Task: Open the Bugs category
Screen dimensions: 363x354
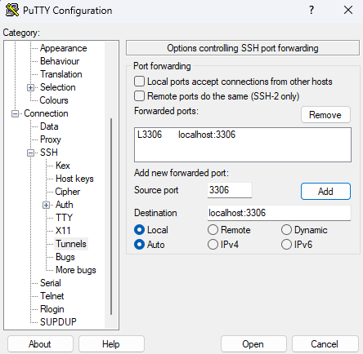Action: [x=65, y=257]
